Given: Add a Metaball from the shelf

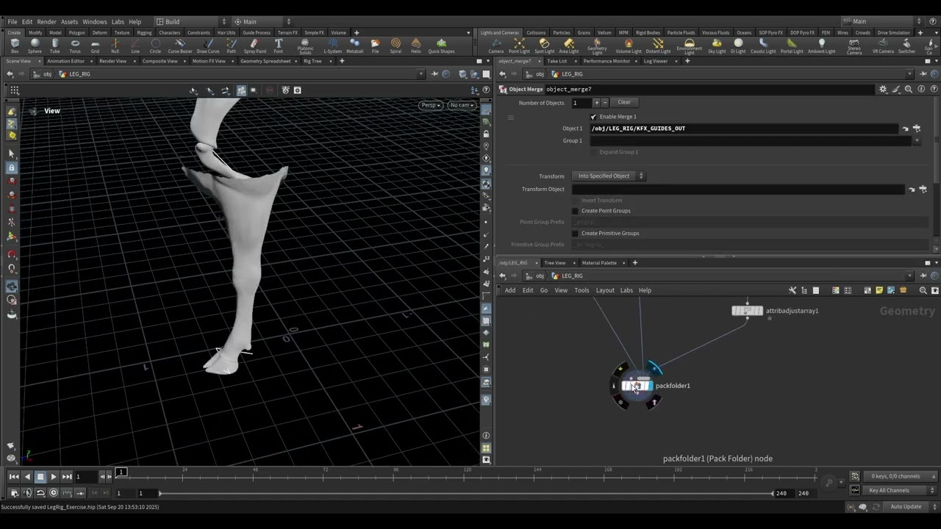Looking at the screenshot, I should tap(354, 46).
